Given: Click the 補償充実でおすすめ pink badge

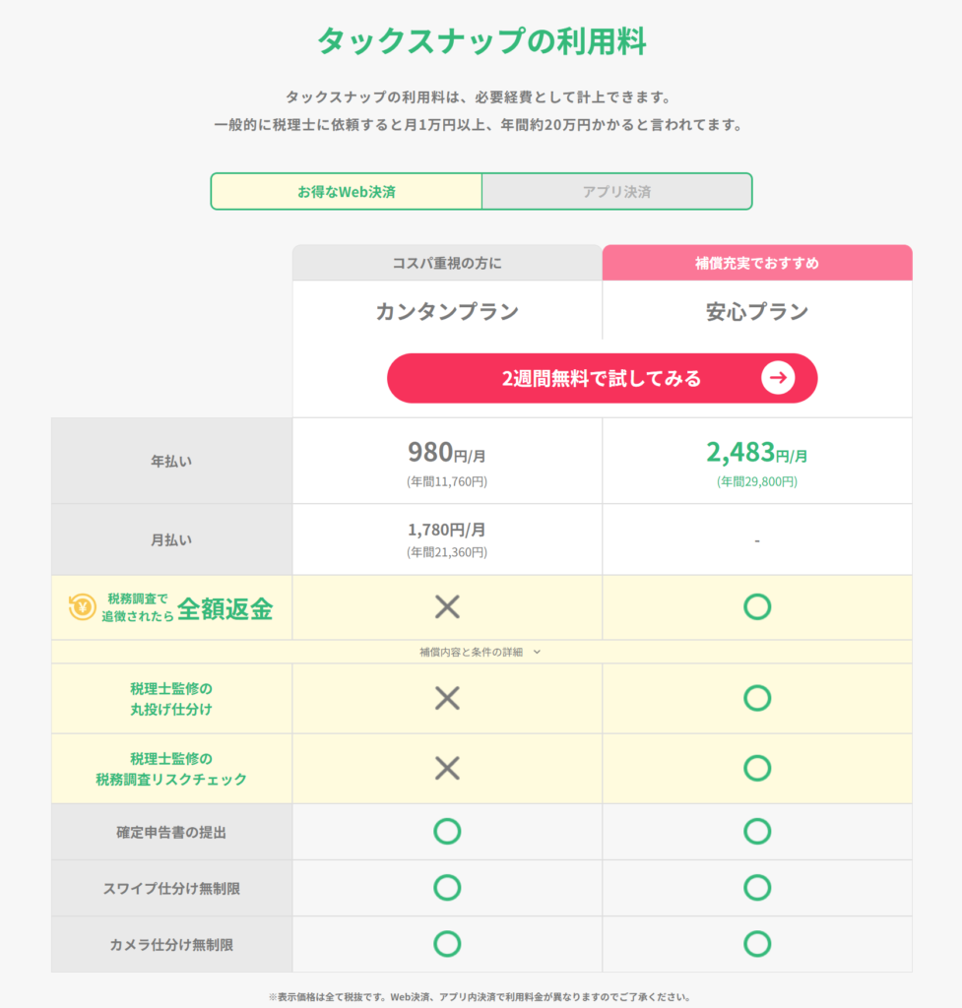Looking at the screenshot, I should pos(756,263).
